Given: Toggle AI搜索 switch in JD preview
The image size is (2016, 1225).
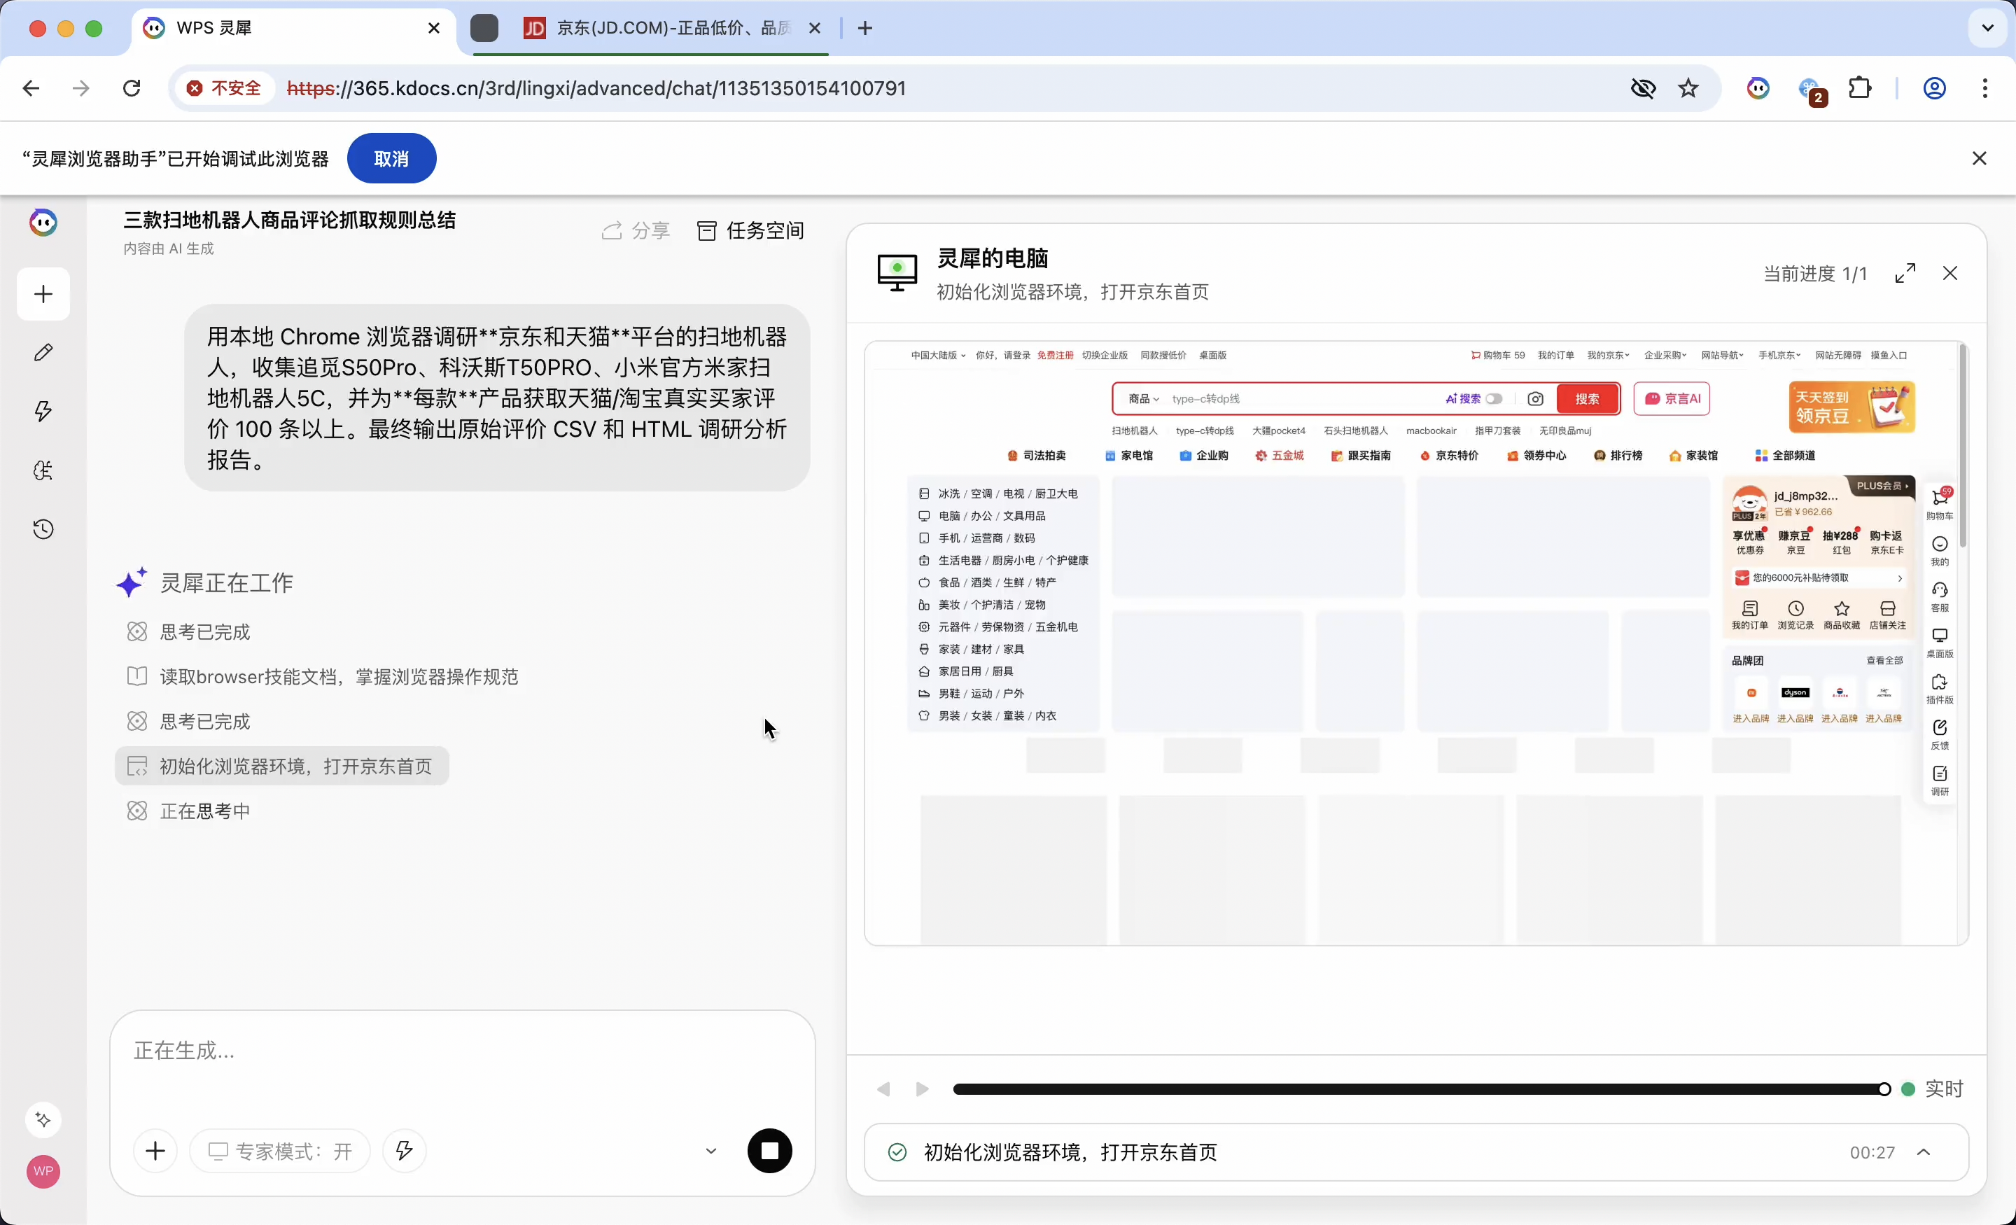Looking at the screenshot, I should (x=1493, y=398).
